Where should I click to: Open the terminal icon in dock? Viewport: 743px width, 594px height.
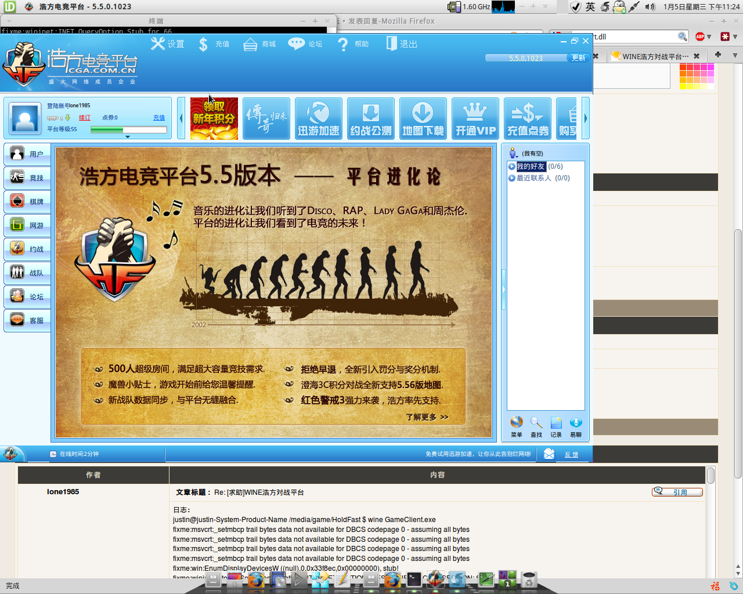click(x=414, y=579)
